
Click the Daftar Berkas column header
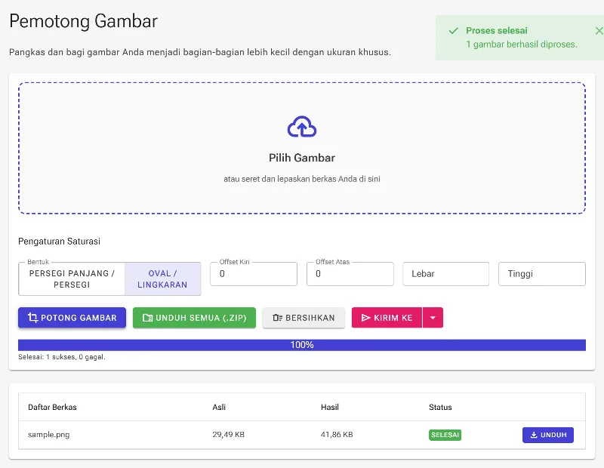pos(52,407)
